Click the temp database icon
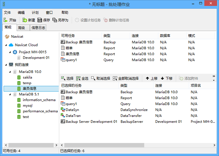219x156 pixels. (x=19, y=83)
